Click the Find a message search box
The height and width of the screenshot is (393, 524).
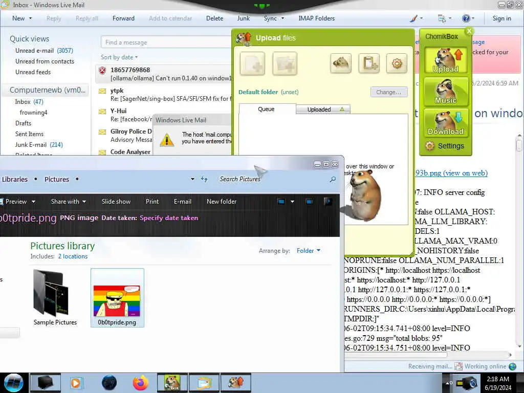pyautogui.click(x=166, y=42)
